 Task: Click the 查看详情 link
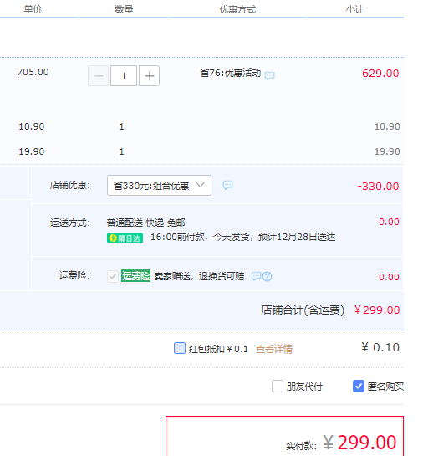click(x=274, y=349)
